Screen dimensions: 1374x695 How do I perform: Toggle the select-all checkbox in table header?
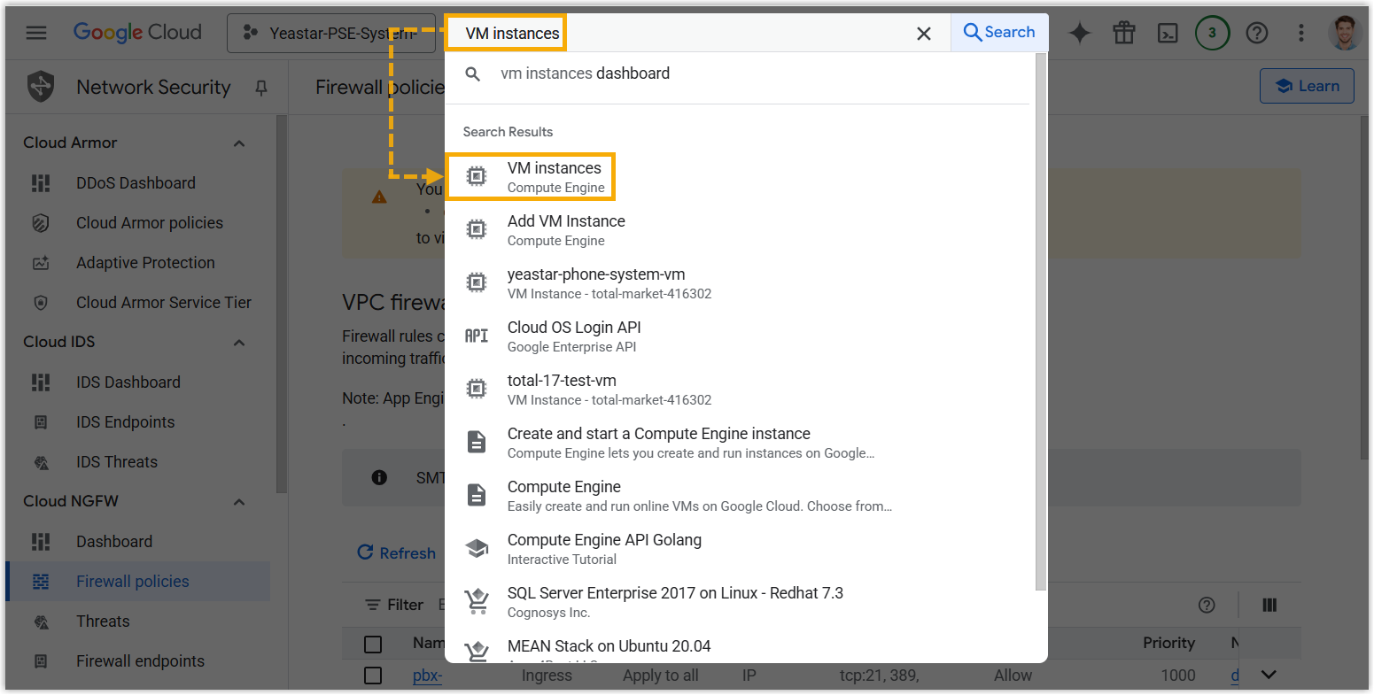click(x=373, y=644)
